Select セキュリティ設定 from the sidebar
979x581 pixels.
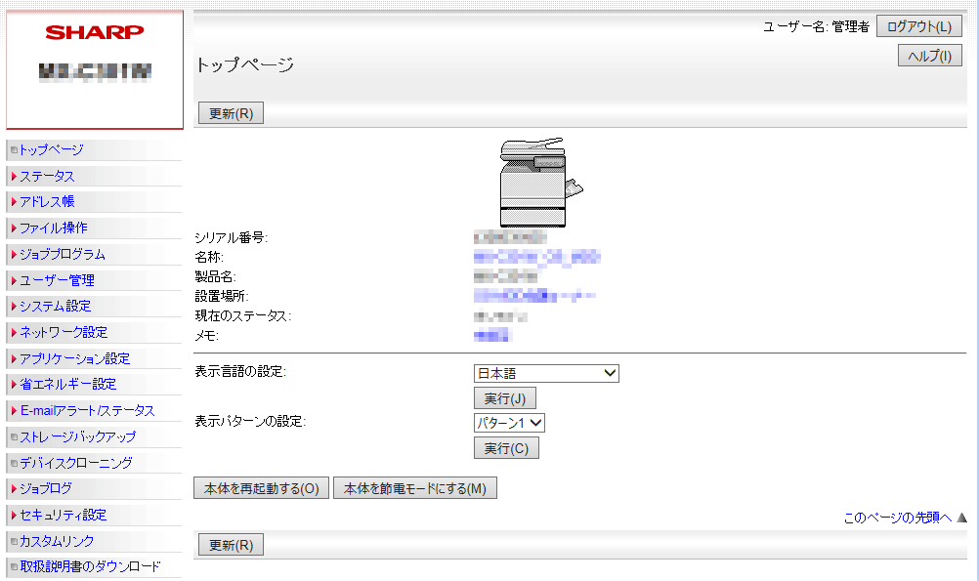click(x=63, y=516)
